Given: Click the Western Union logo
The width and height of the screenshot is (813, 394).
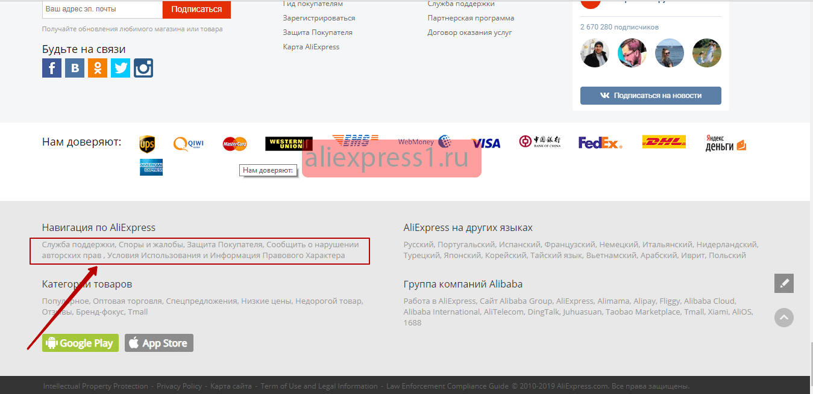Looking at the screenshot, I should (289, 144).
